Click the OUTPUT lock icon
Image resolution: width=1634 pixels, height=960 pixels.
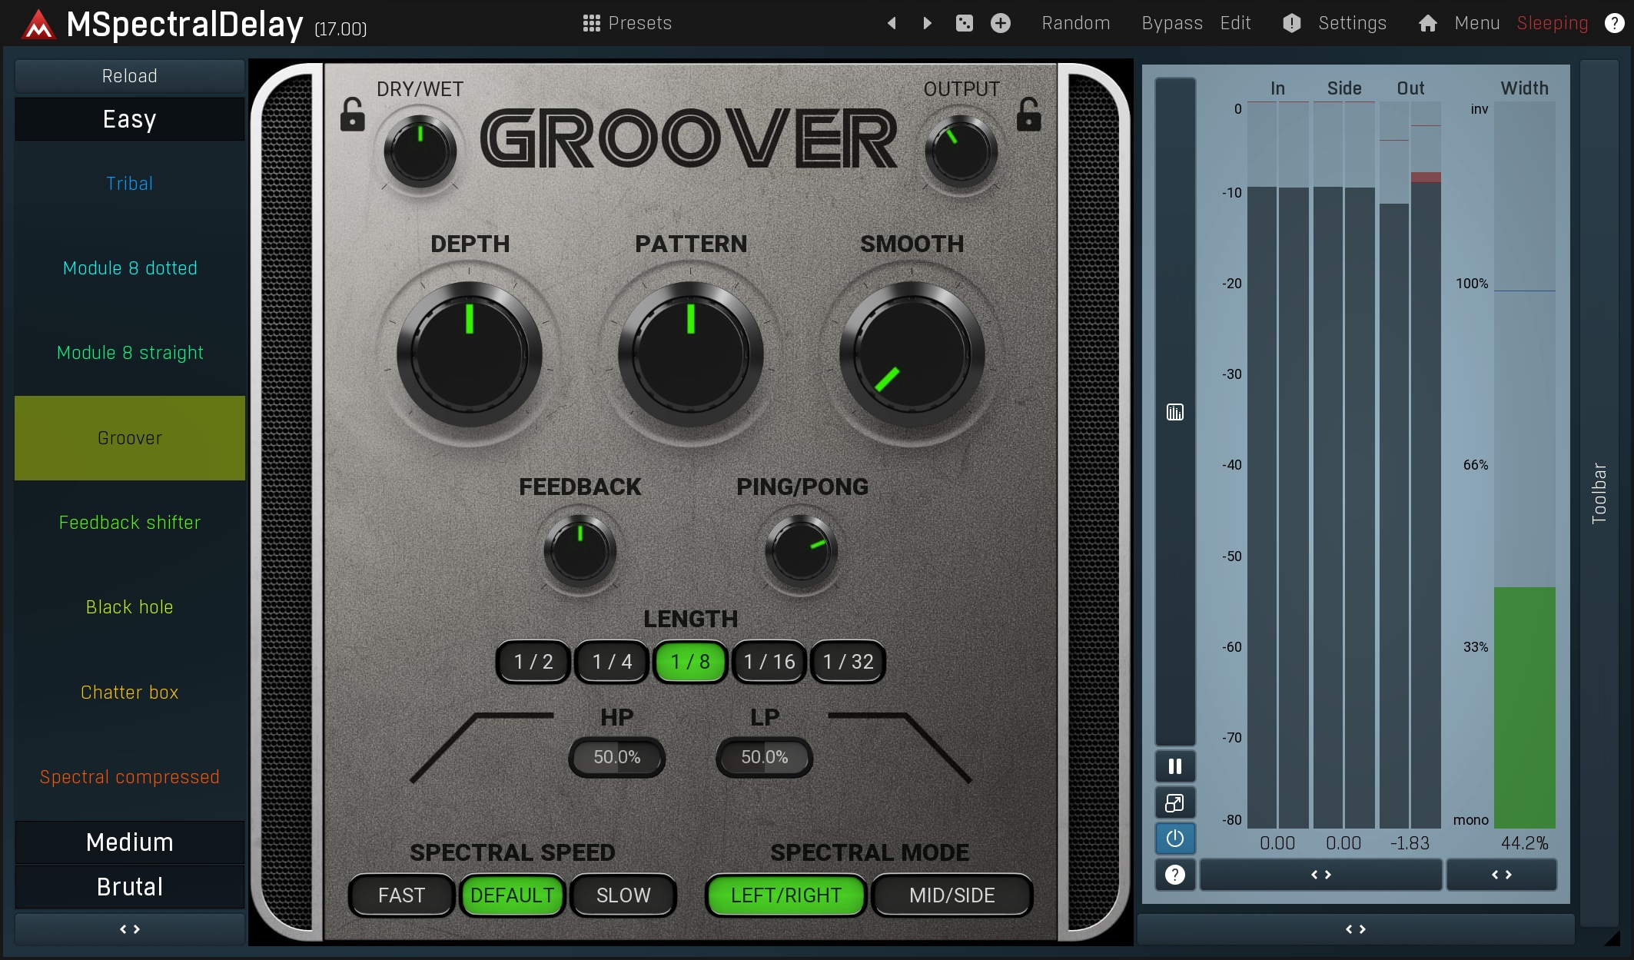pos(1028,115)
